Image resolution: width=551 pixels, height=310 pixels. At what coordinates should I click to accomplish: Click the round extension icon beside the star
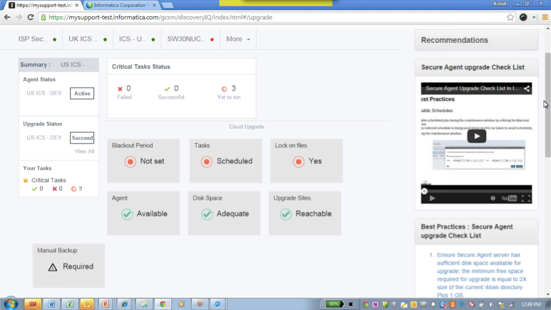pyautogui.click(x=523, y=17)
